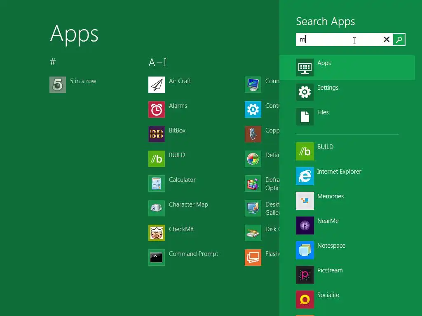Click the Socialite result label
The height and width of the screenshot is (316, 422).
[328, 295]
